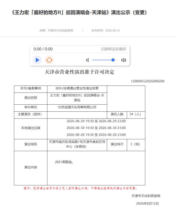Select permit number 120000522026000288
Viewport: 176px width, 212px height.
click(x=148, y=81)
